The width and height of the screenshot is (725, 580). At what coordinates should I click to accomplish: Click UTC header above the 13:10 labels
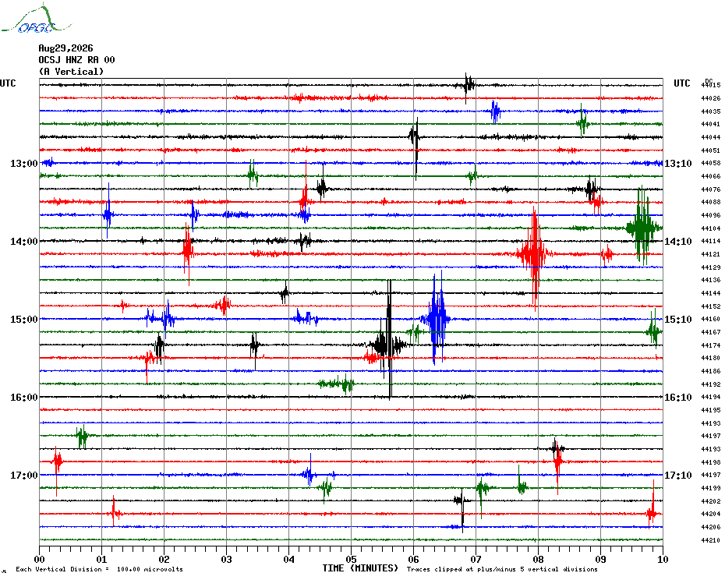pyautogui.click(x=682, y=83)
